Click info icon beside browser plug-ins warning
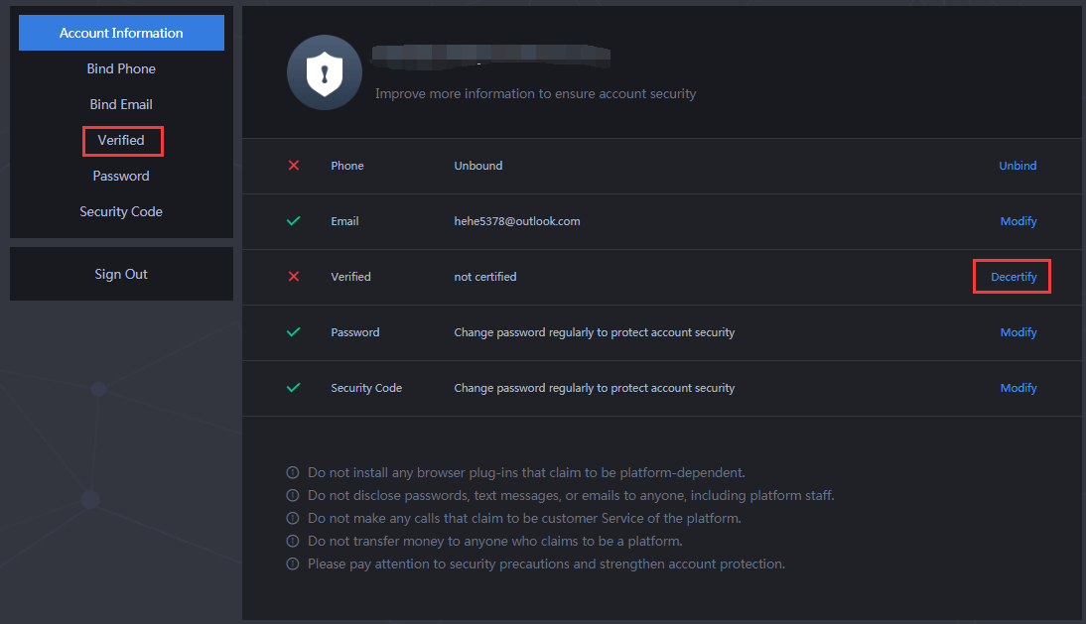 click(x=293, y=473)
